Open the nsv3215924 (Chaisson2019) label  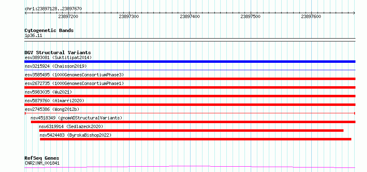pyautogui.click(x=56, y=66)
